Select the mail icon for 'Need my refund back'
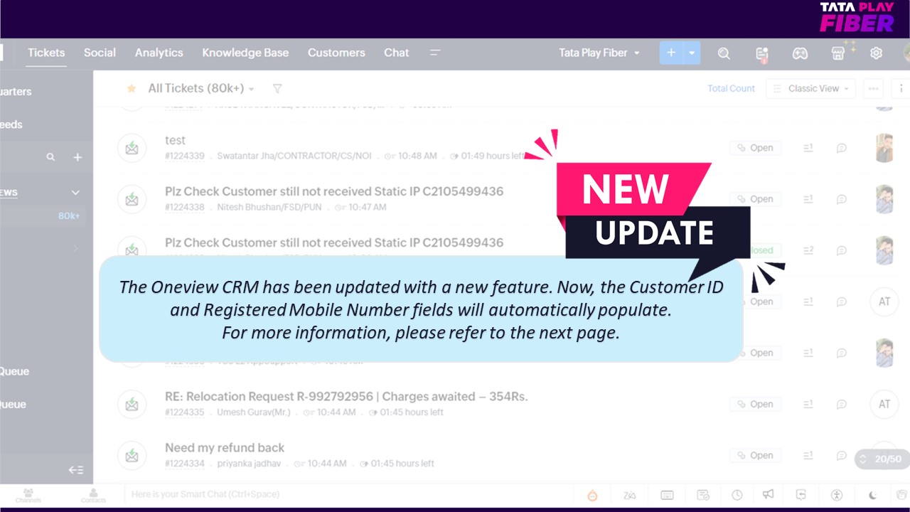 [132, 455]
